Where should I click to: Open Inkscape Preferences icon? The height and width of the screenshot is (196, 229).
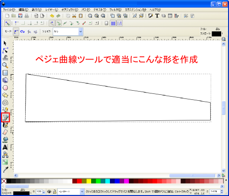tap(186, 16)
